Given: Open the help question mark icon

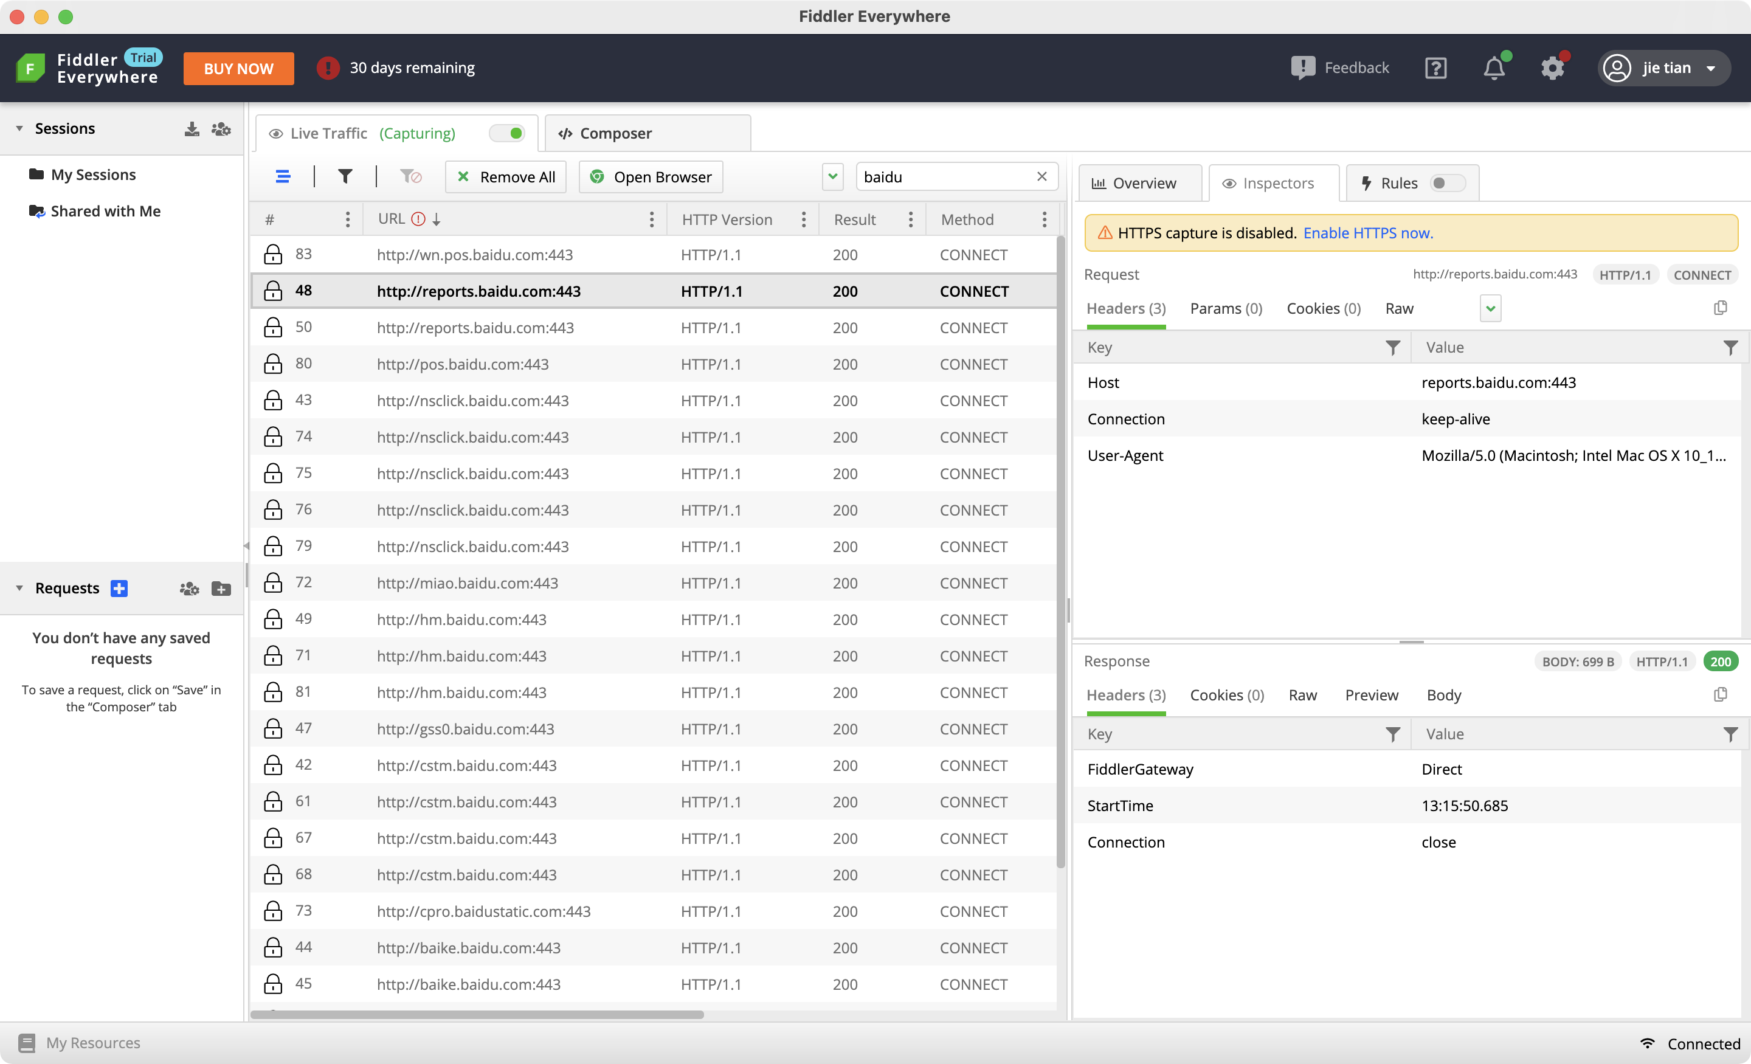Looking at the screenshot, I should tap(1435, 68).
